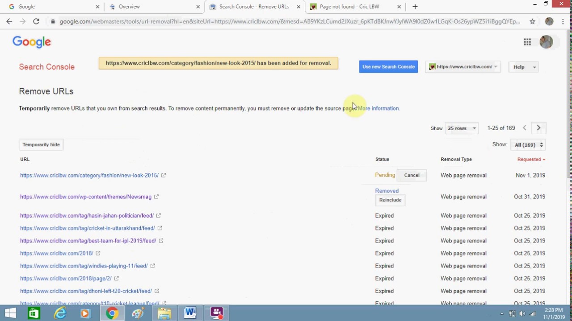Open Microsoft Word from taskbar
The image size is (572, 321).
click(x=190, y=313)
